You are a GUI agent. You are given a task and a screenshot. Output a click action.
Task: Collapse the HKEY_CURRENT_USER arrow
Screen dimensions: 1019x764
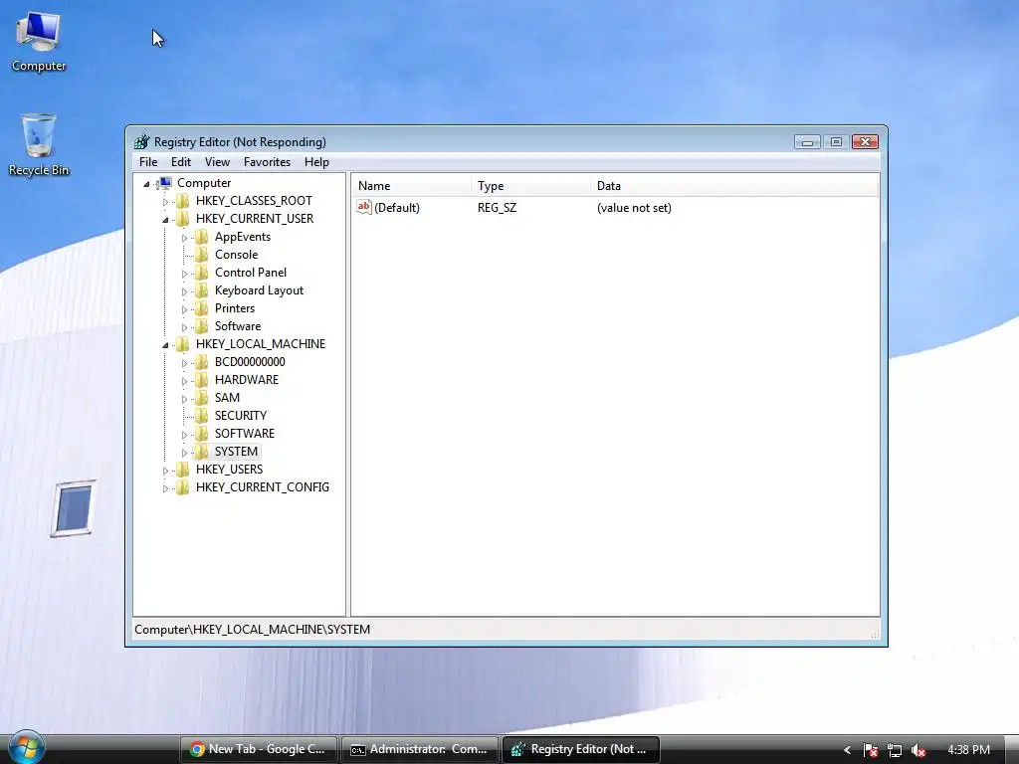[165, 220]
